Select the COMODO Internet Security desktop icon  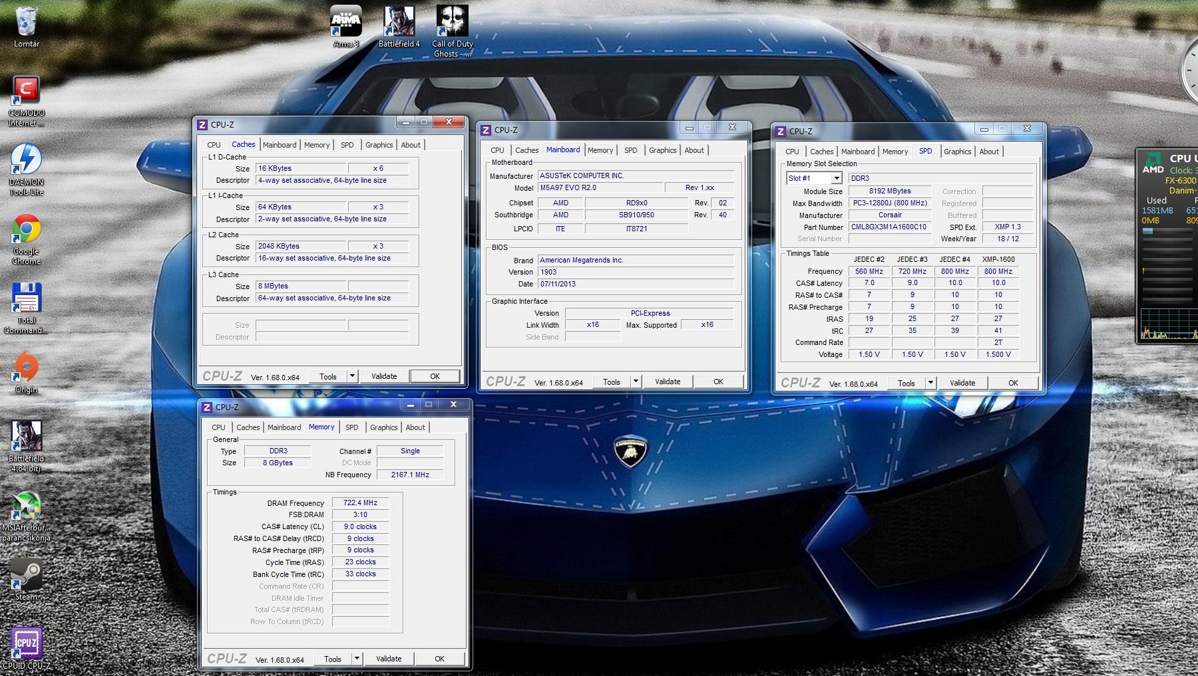tap(27, 101)
